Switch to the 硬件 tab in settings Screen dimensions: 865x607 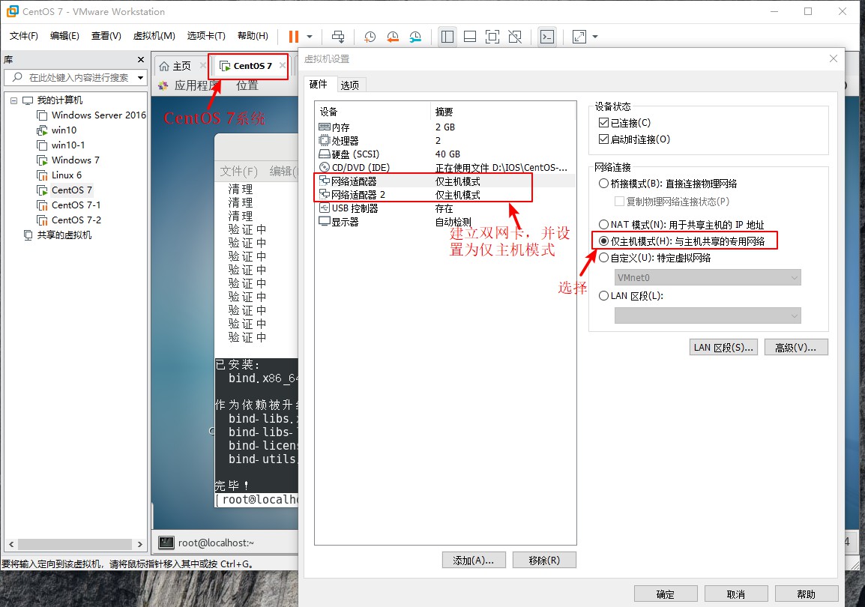[319, 85]
